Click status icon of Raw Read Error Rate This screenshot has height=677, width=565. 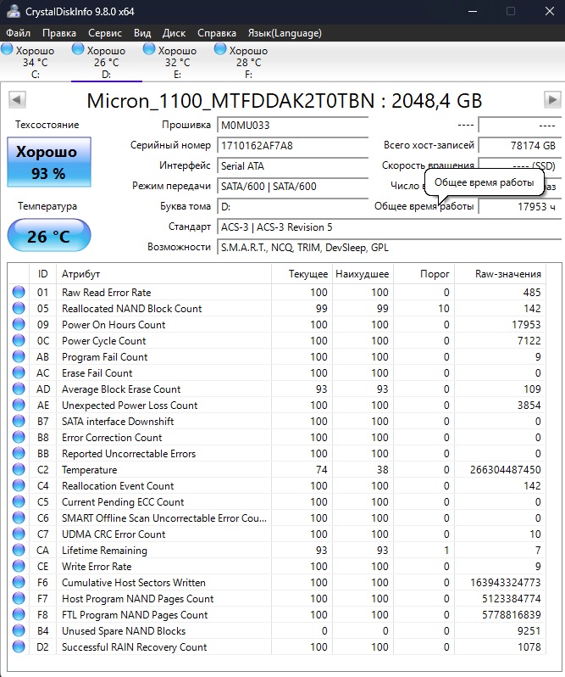pos(19,293)
